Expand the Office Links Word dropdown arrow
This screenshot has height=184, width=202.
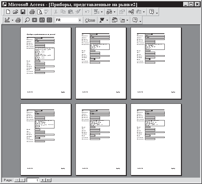click(x=107, y=20)
